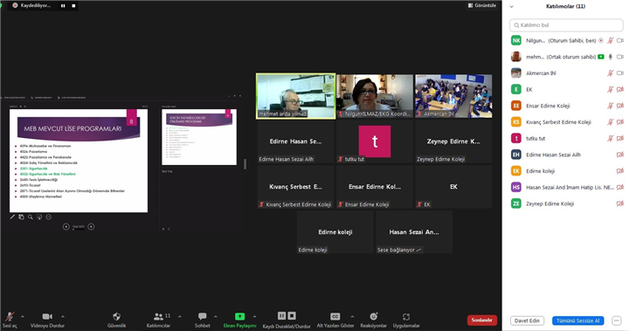Open Görüntüle view options
629x331 pixels.
coord(481,5)
